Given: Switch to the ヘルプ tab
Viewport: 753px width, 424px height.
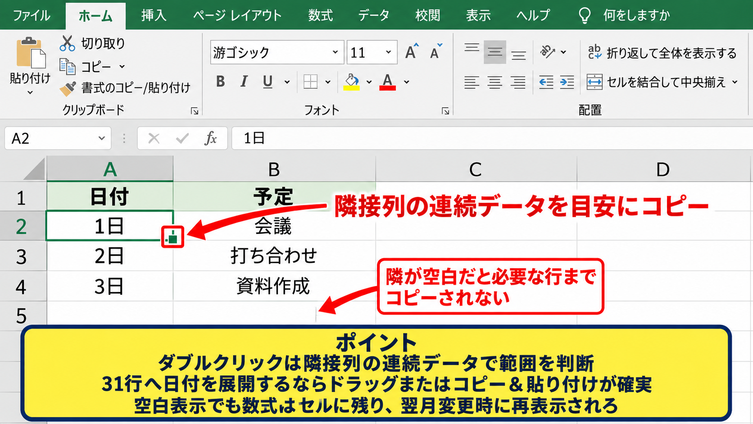Looking at the screenshot, I should click(x=533, y=15).
